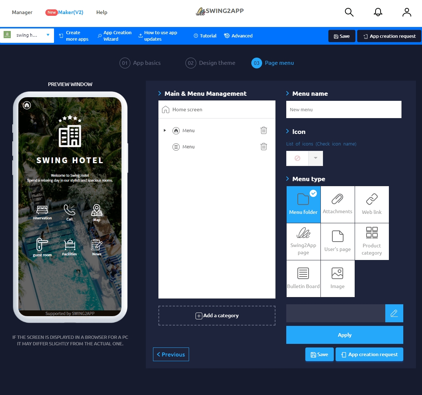The image size is (422, 395).
Task: Click Create more apps
Action: click(x=74, y=36)
